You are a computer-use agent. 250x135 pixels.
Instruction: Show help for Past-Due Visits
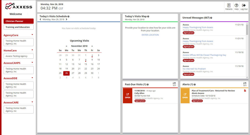point(148,85)
